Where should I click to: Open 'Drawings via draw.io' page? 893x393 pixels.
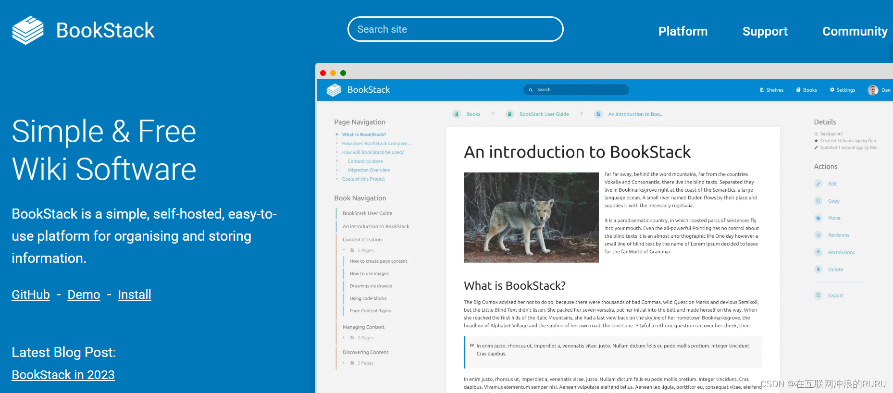point(371,286)
